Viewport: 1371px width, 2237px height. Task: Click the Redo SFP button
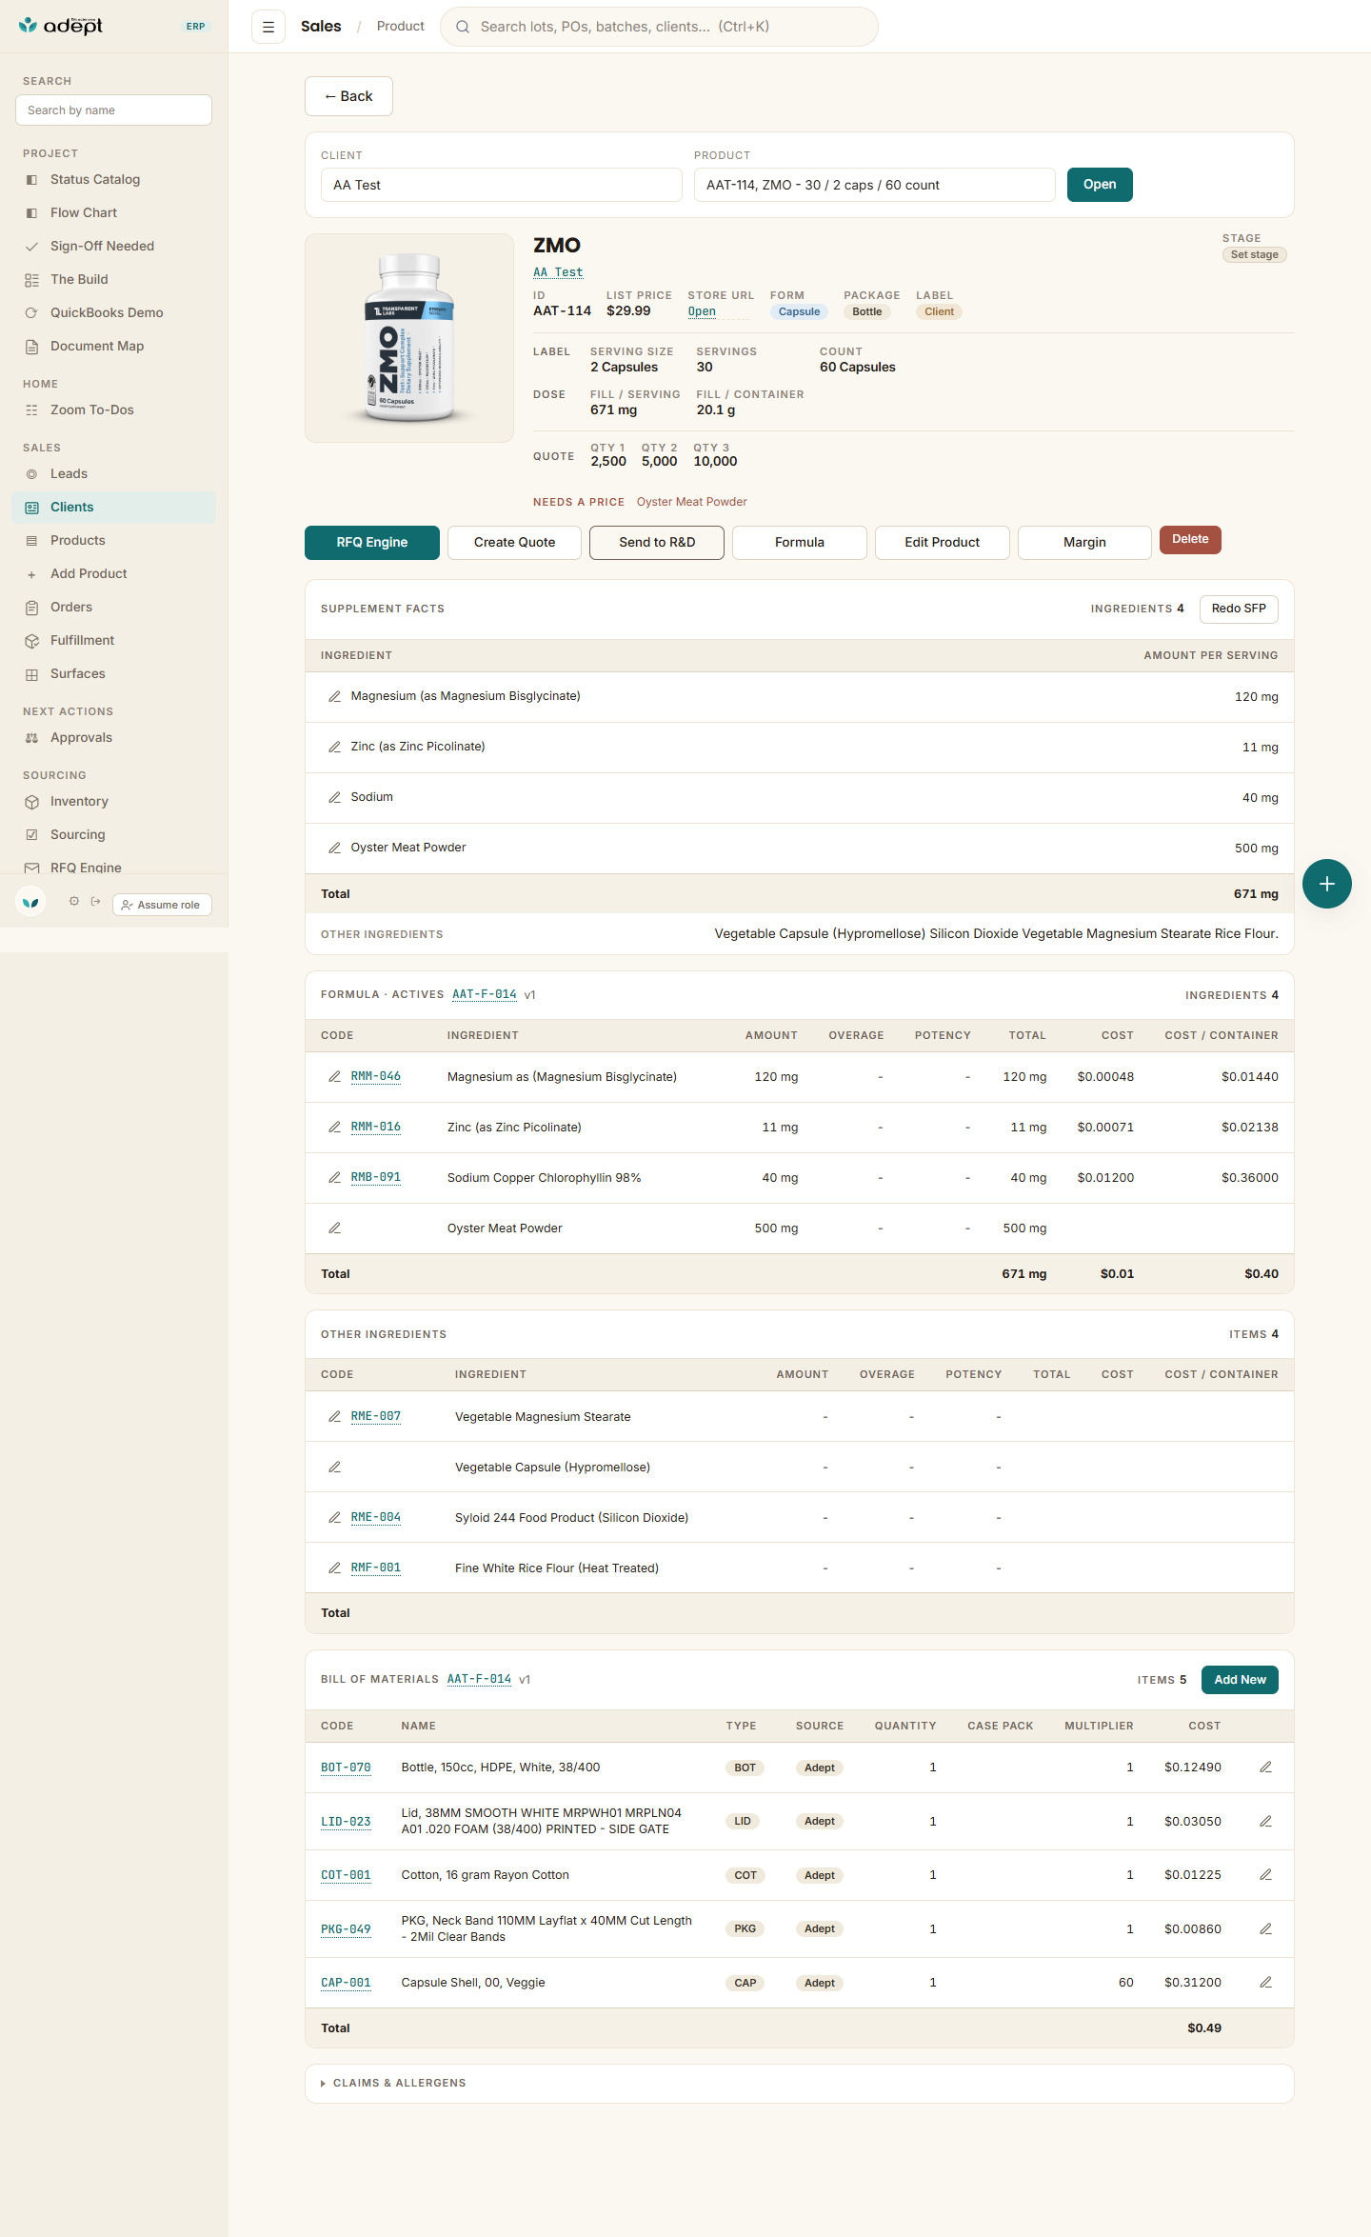(x=1239, y=609)
